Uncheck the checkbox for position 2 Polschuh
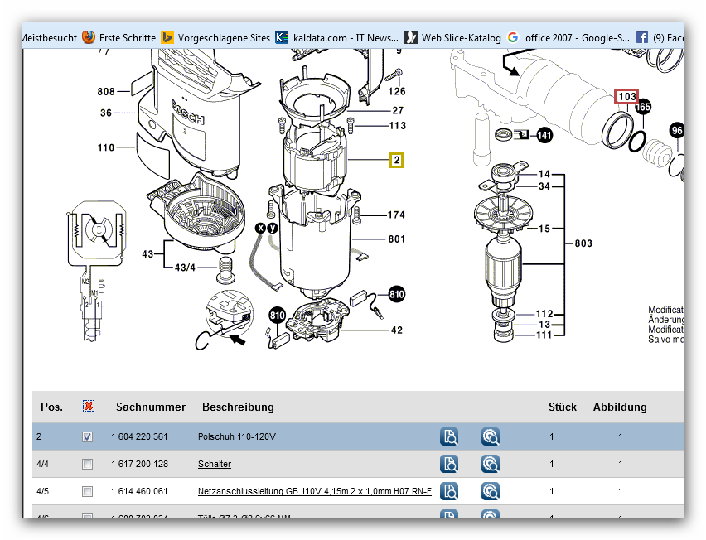The height and width of the screenshot is (540, 706). click(x=87, y=436)
